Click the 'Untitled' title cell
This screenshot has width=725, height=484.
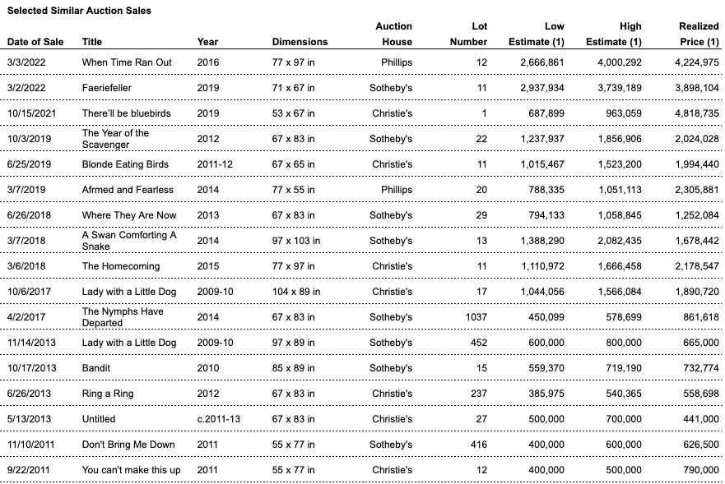click(x=99, y=419)
